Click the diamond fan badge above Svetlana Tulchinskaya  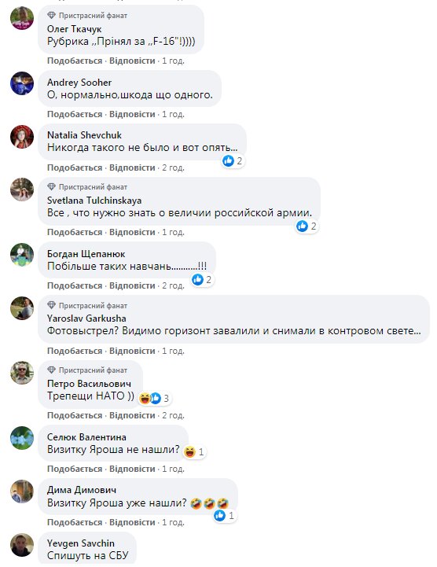pyautogui.click(x=51, y=186)
